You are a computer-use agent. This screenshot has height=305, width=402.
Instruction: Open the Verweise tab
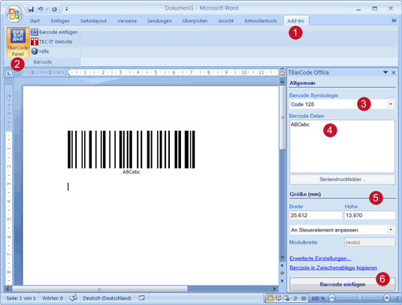click(x=127, y=21)
